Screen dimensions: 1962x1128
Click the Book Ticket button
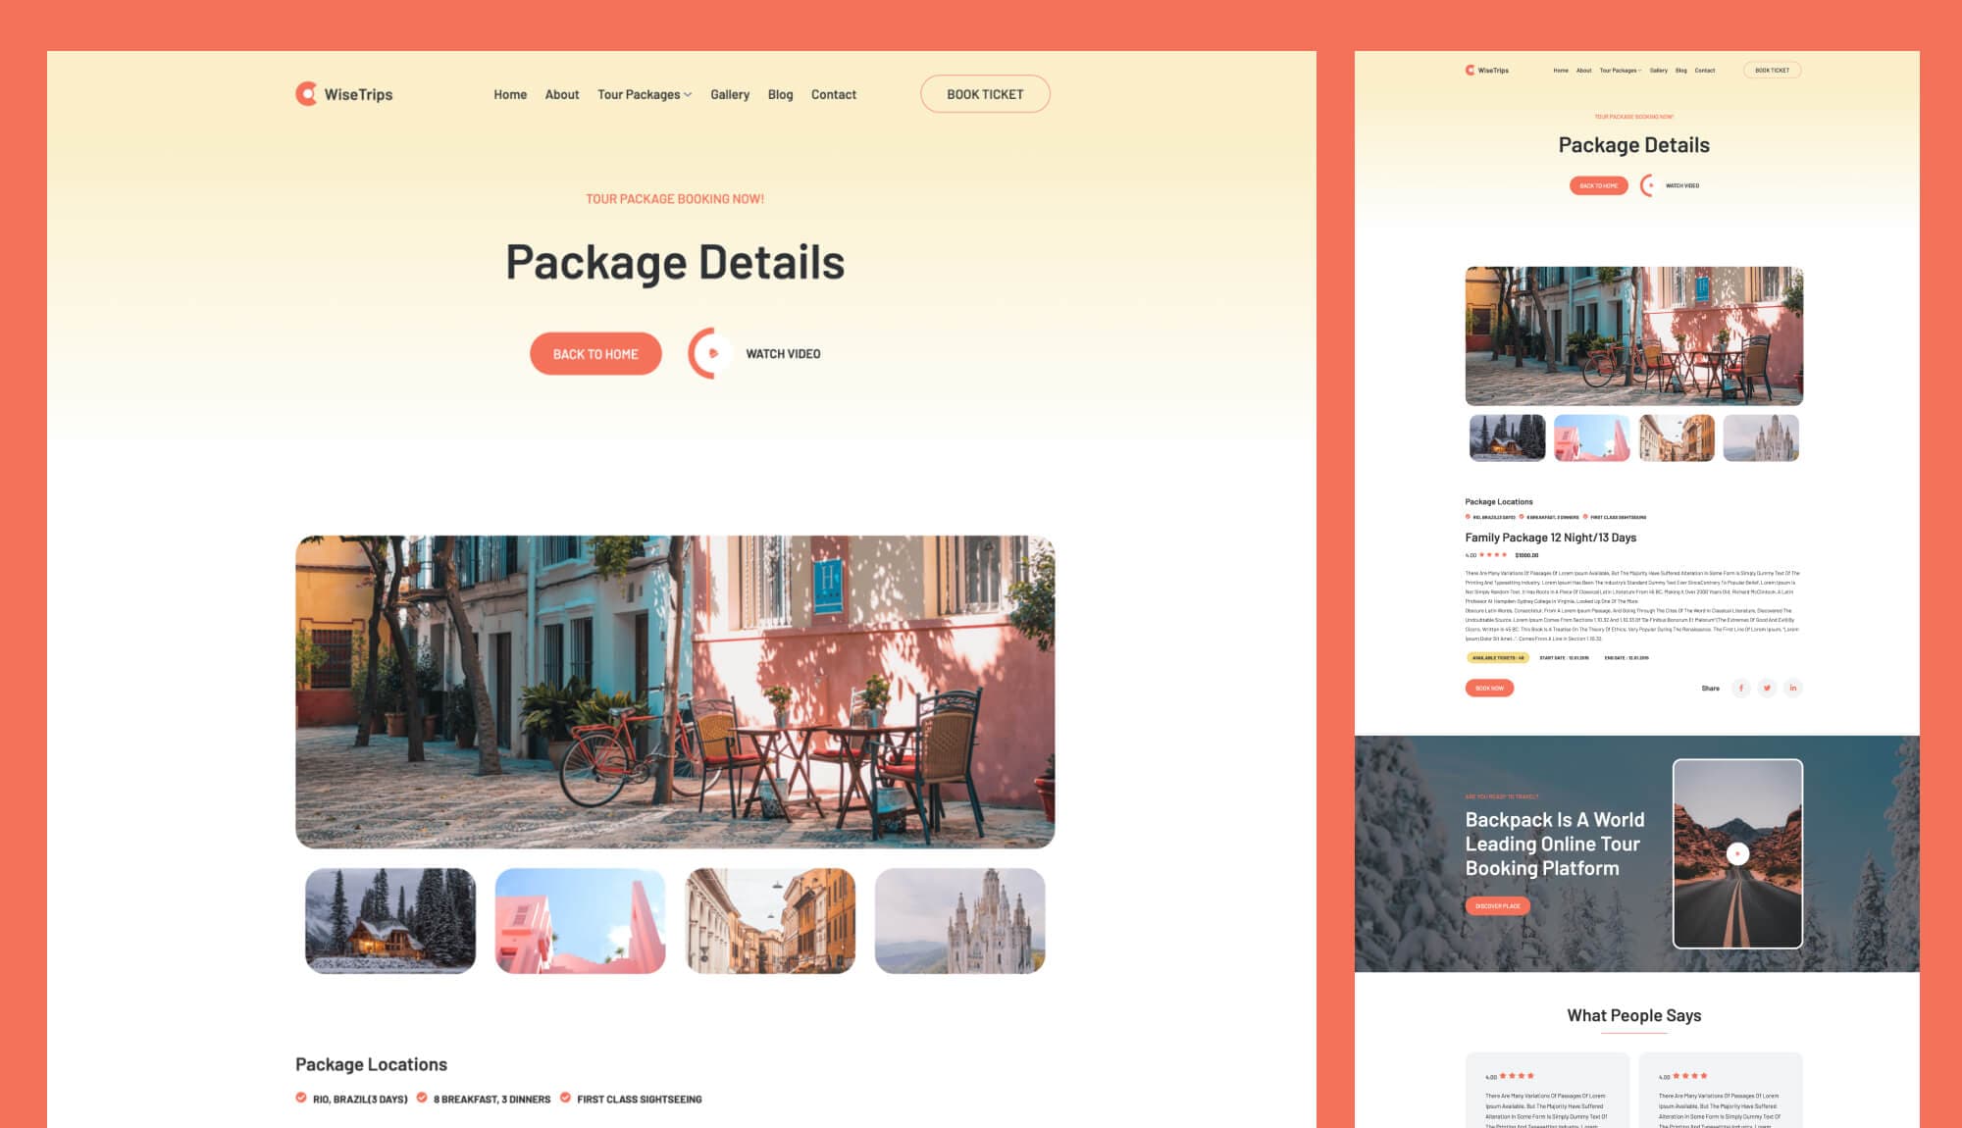click(984, 94)
